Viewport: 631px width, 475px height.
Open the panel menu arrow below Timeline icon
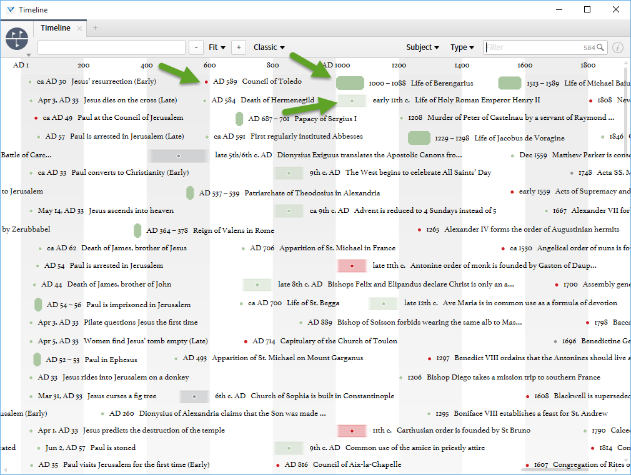click(x=29, y=55)
